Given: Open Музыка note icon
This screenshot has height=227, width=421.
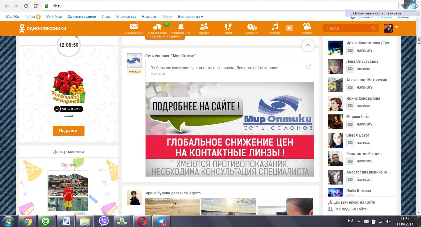Looking at the screenshot, I should tap(275, 27).
